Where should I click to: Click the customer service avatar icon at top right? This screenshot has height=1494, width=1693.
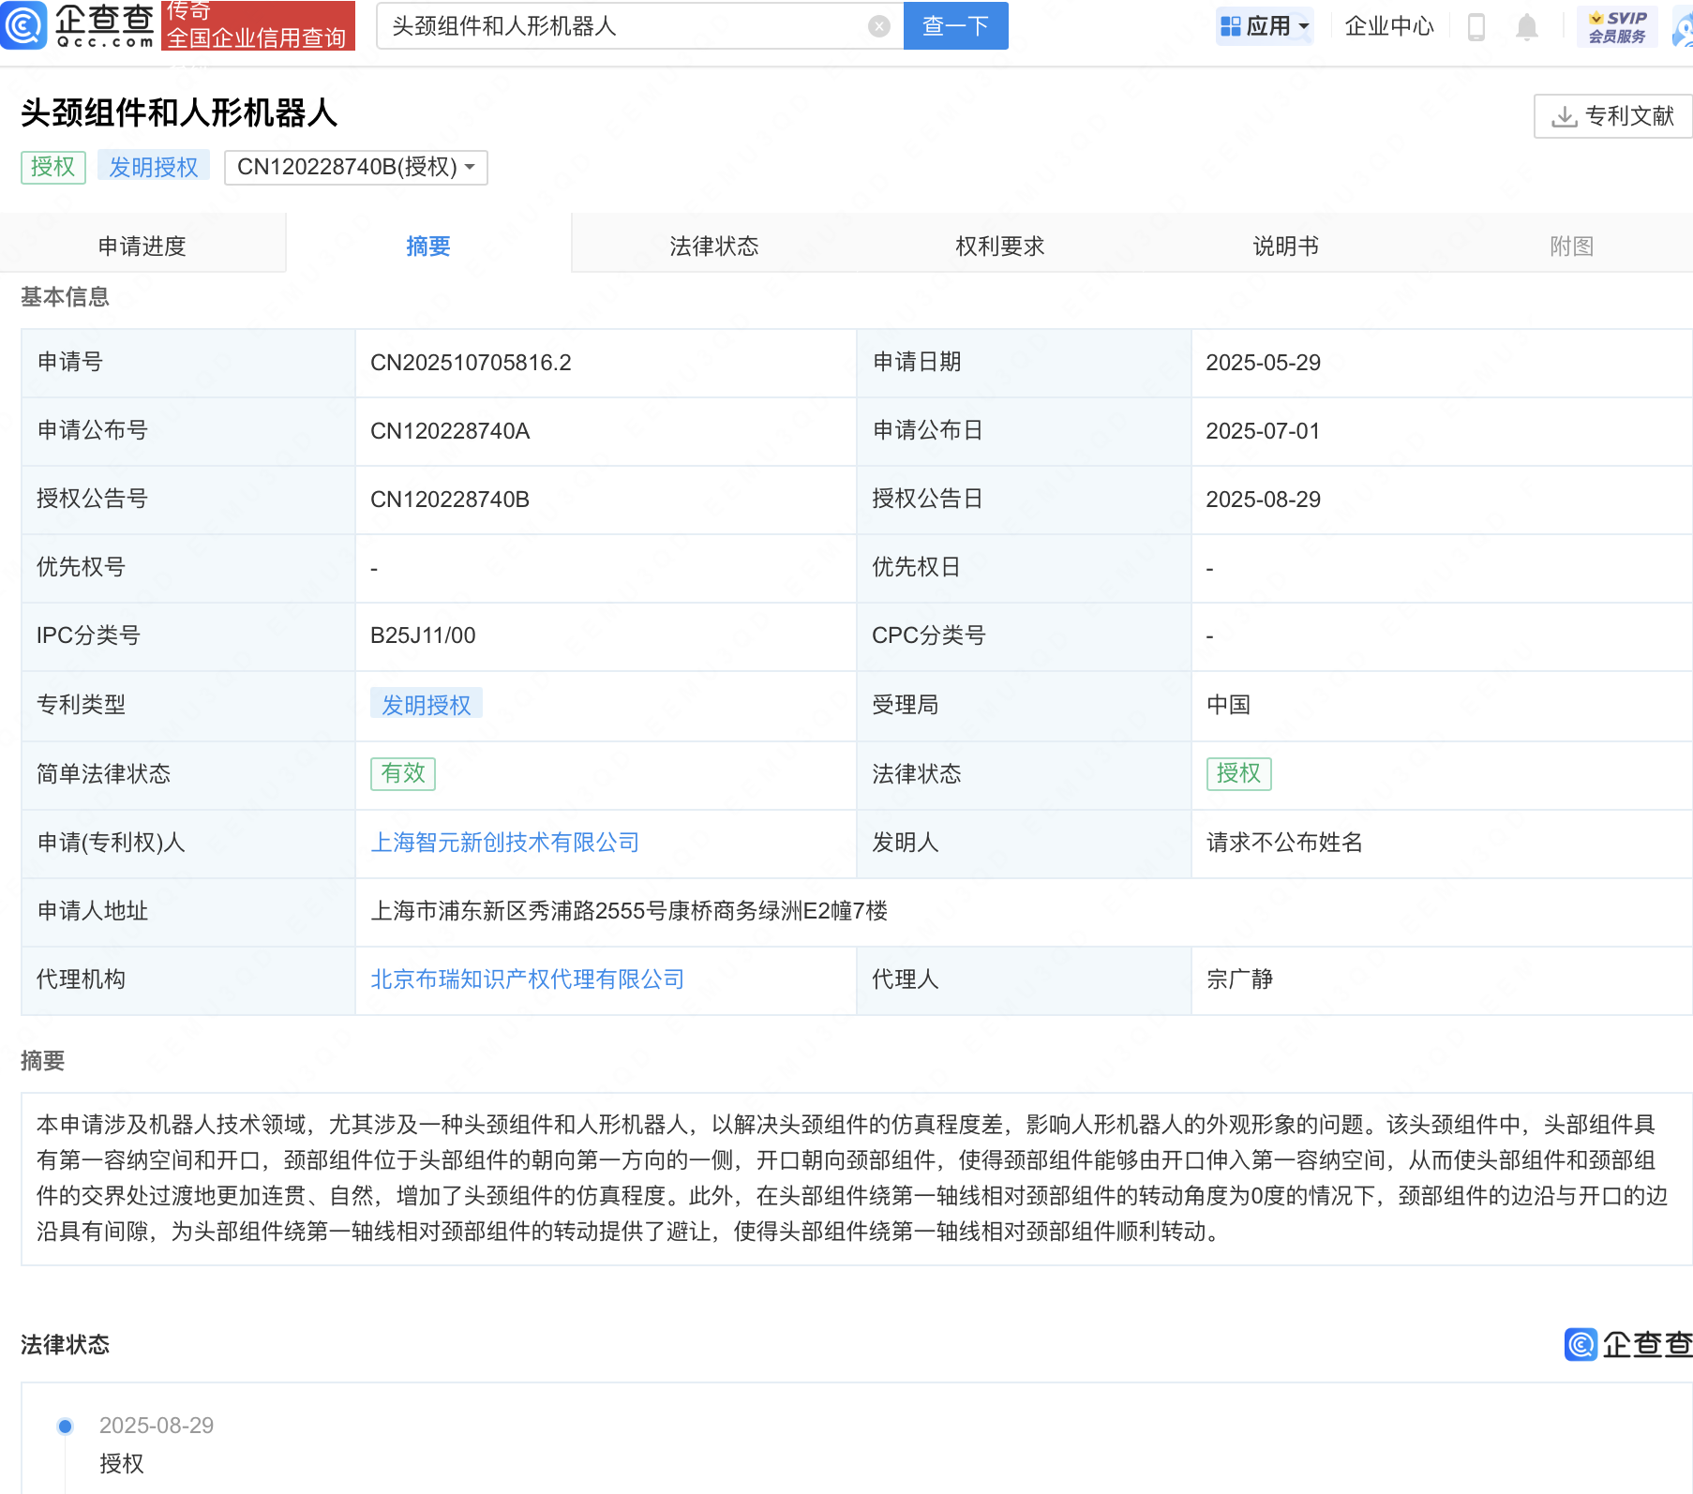1684,27
